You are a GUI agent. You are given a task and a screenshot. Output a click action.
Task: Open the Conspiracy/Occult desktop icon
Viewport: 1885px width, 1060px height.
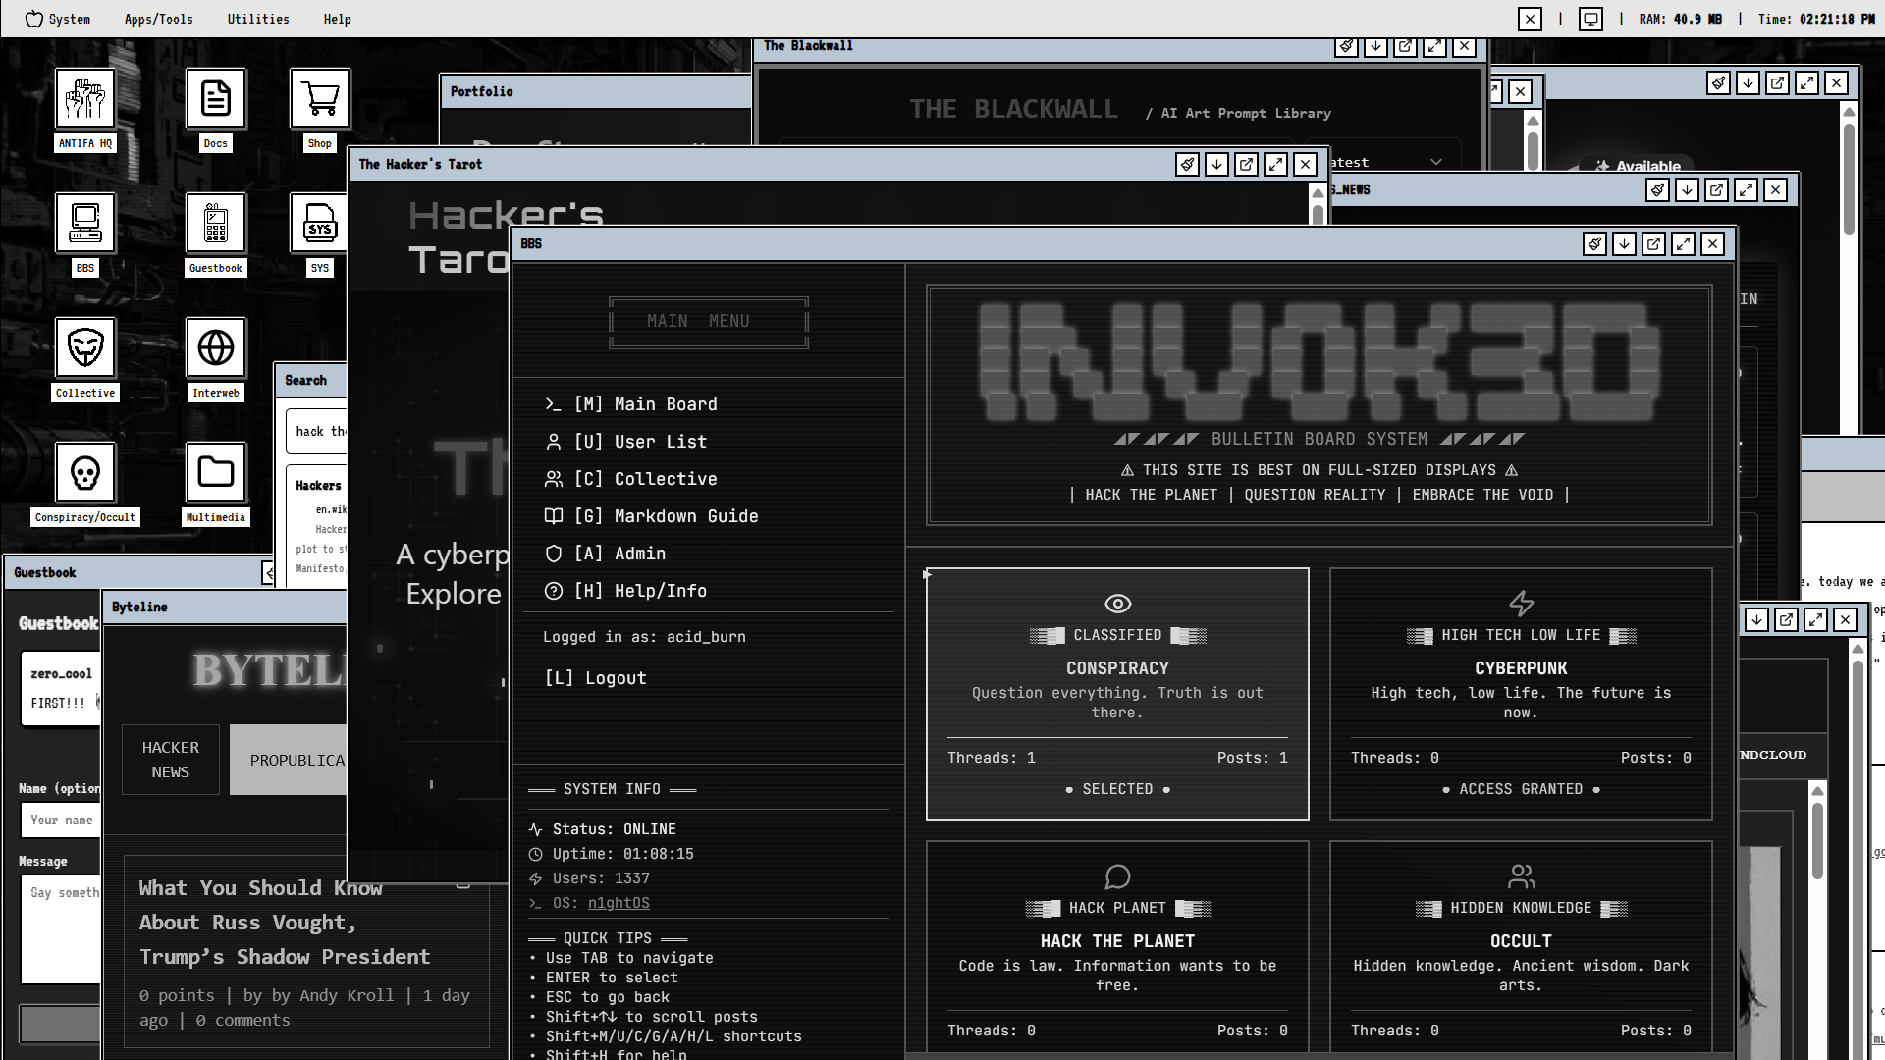(x=85, y=472)
